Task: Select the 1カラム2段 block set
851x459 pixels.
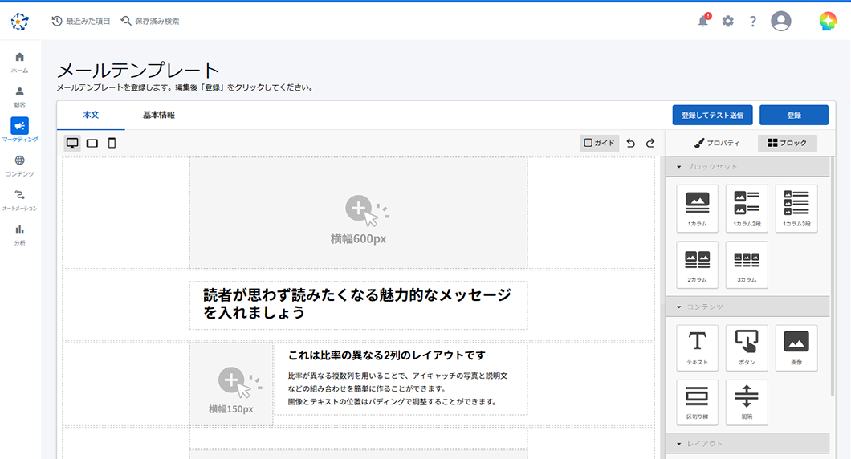Action: 747,209
